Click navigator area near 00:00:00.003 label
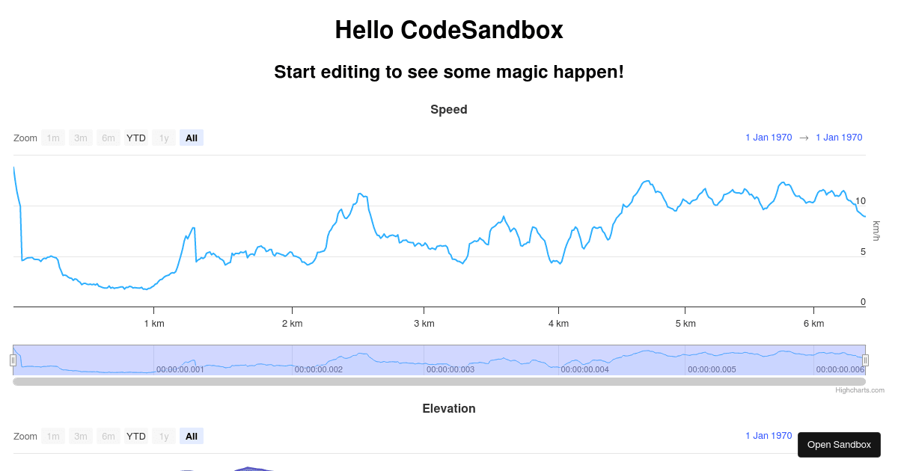This screenshot has height=471, width=898. point(450,369)
